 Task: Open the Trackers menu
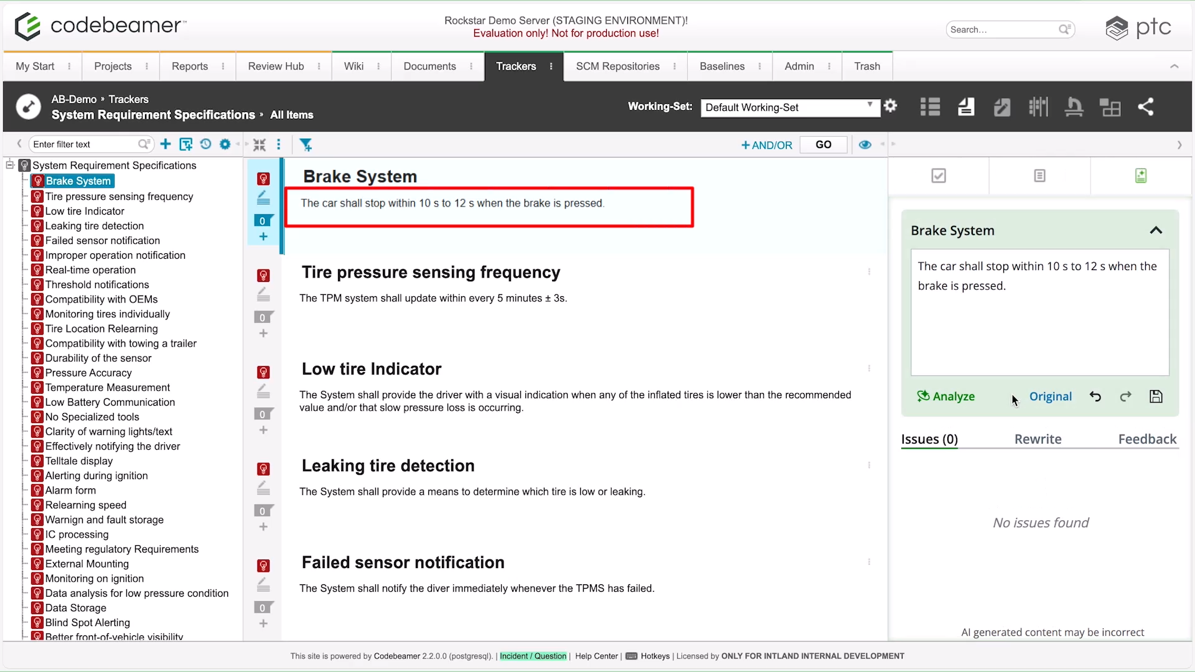[x=517, y=66]
